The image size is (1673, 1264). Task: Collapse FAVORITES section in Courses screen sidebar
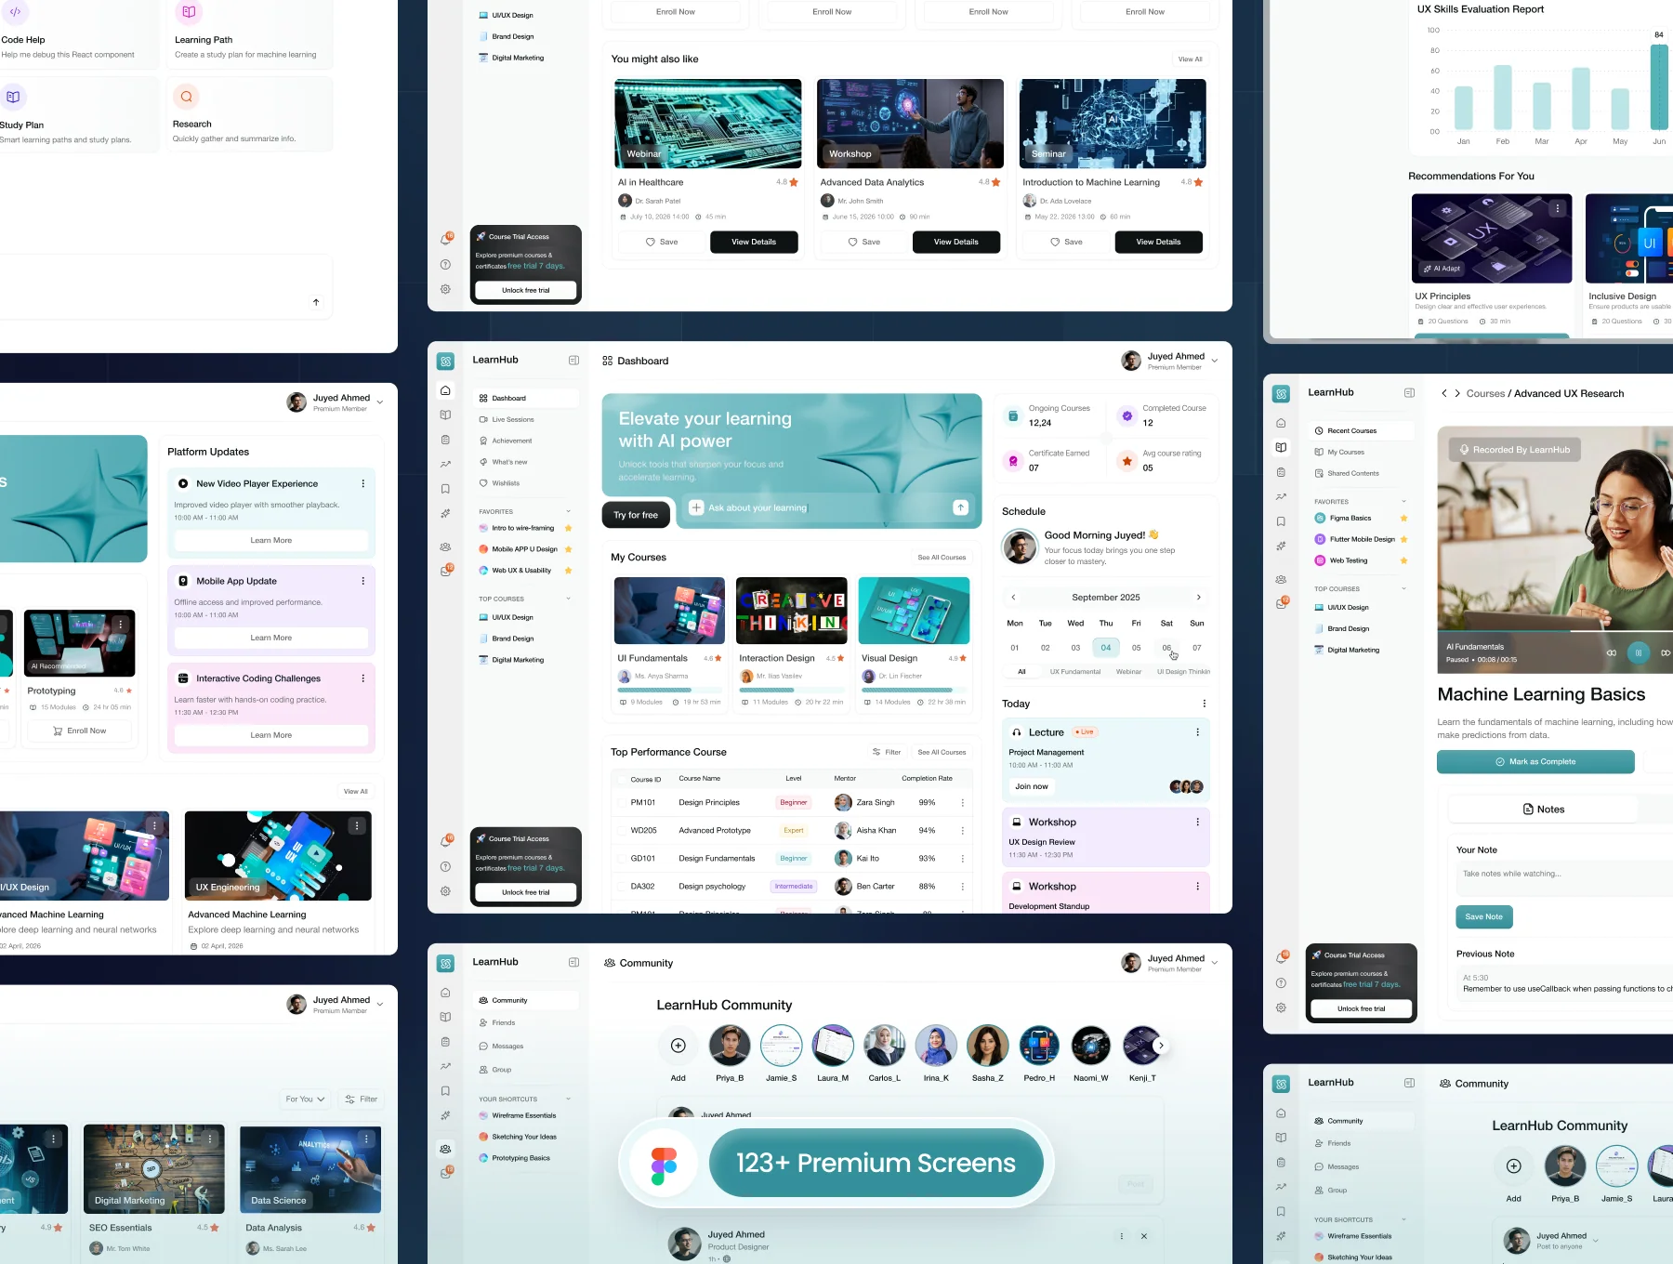(x=1403, y=502)
